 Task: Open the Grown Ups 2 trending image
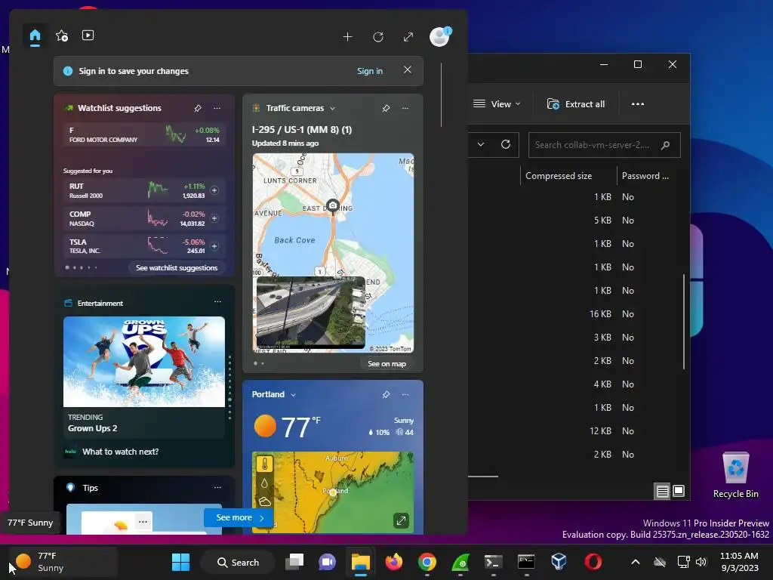click(x=144, y=362)
